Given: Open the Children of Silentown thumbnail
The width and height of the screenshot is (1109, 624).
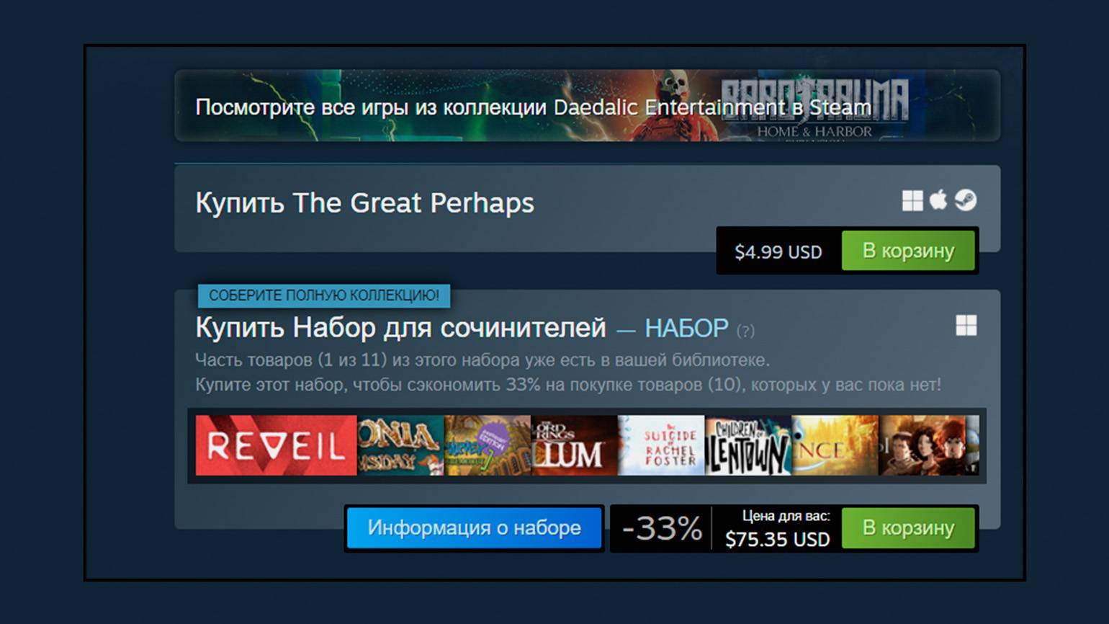Looking at the screenshot, I should pyautogui.click(x=748, y=445).
